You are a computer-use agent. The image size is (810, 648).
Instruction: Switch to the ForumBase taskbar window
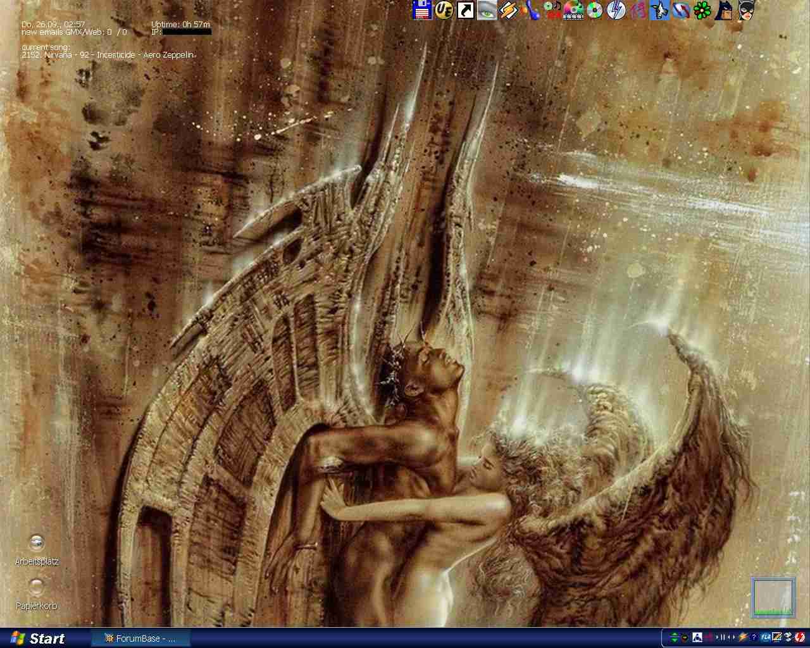coord(140,639)
